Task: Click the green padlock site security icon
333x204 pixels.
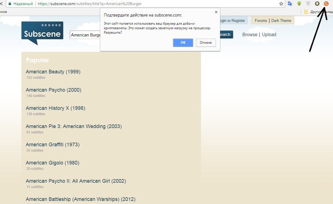Action: 10,4
